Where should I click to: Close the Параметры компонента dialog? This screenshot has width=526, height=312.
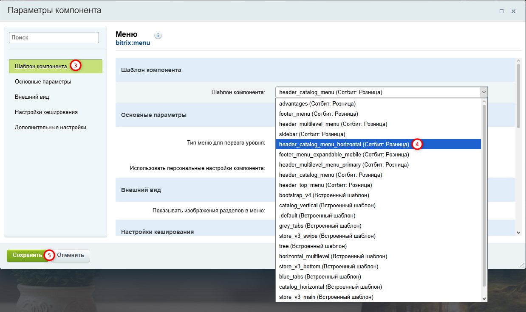pyautogui.click(x=513, y=11)
